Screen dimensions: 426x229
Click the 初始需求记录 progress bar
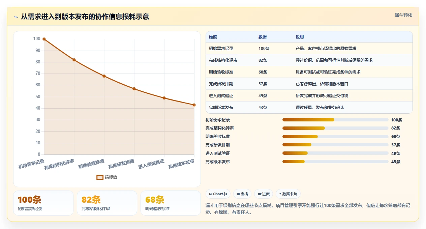coord(335,120)
